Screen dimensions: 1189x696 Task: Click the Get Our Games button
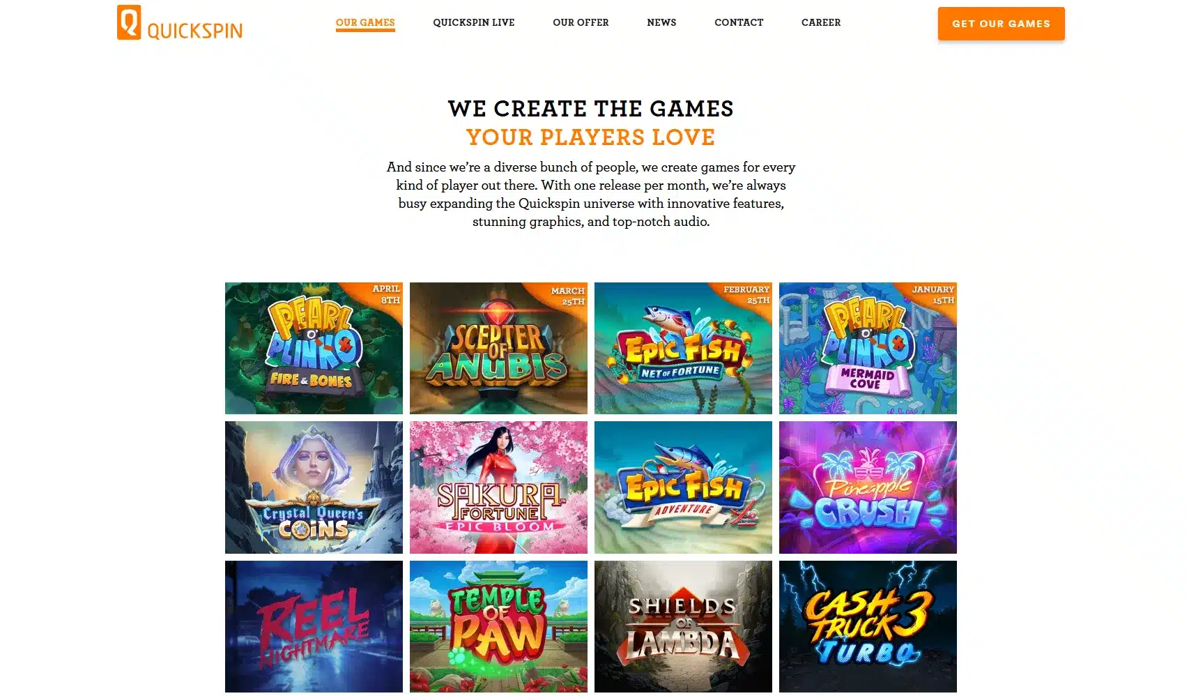tap(1001, 24)
